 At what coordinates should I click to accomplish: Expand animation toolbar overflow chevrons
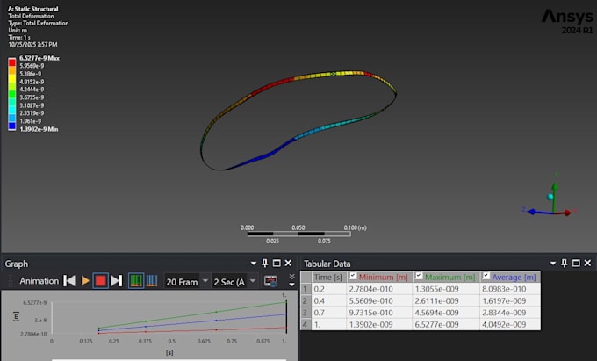click(291, 280)
